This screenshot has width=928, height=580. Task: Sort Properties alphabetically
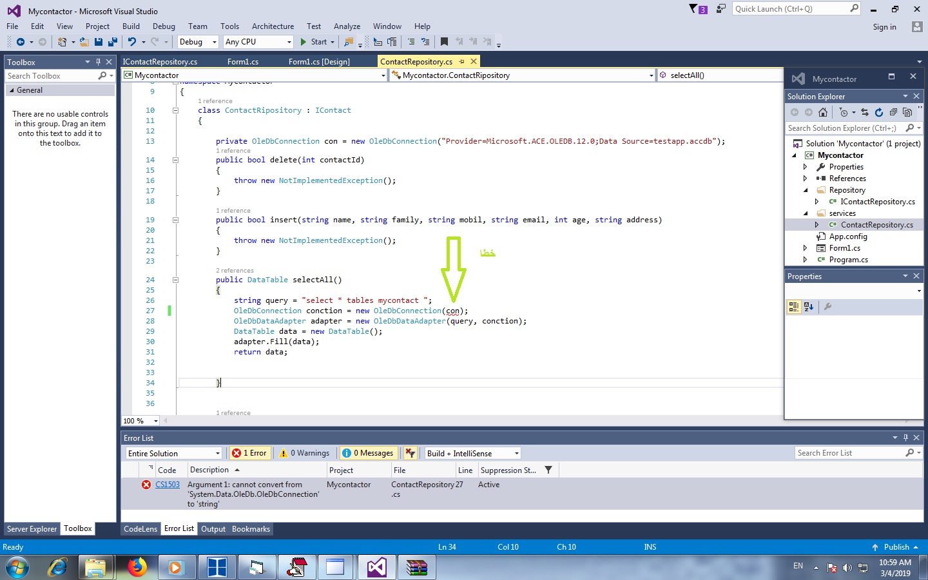pos(809,307)
